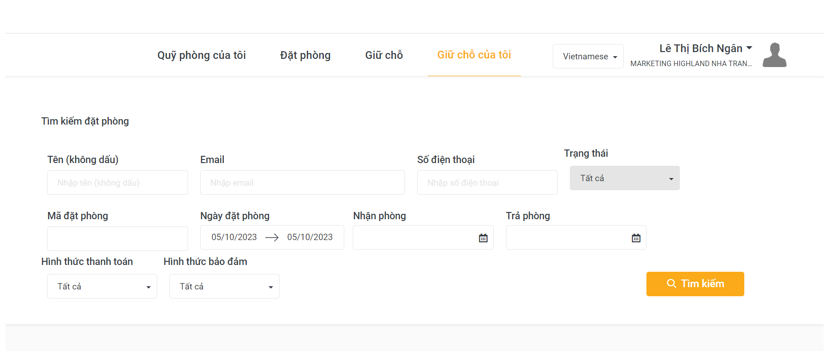Select the booking start date 05/10/2023
The width and height of the screenshot is (824, 361).
pyautogui.click(x=234, y=237)
